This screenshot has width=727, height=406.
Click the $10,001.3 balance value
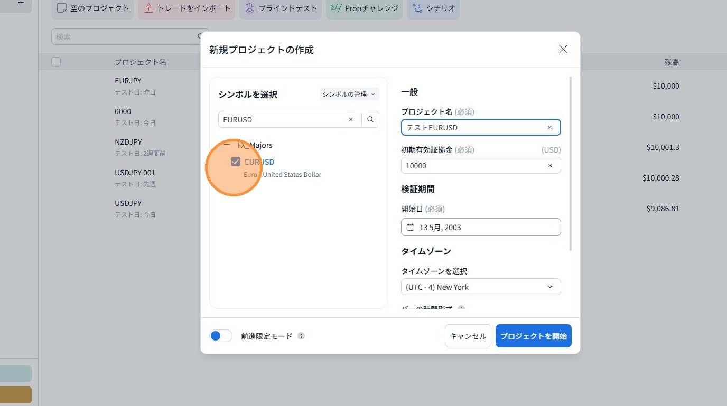coord(663,147)
